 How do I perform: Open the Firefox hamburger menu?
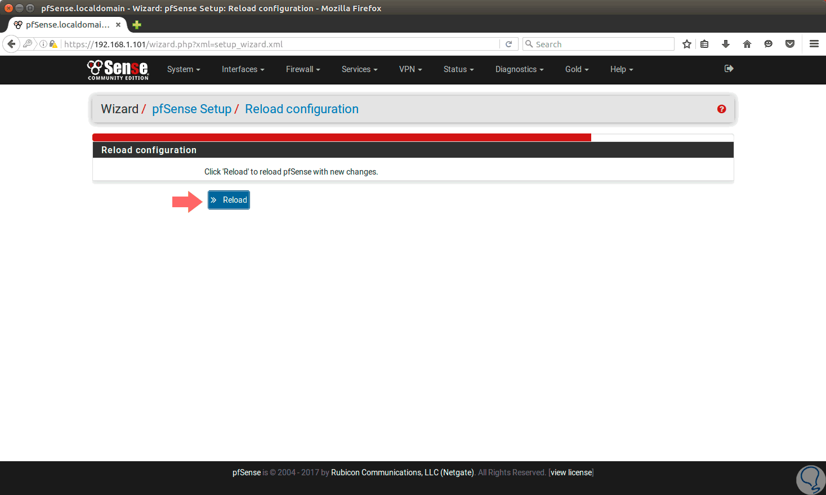(814, 44)
